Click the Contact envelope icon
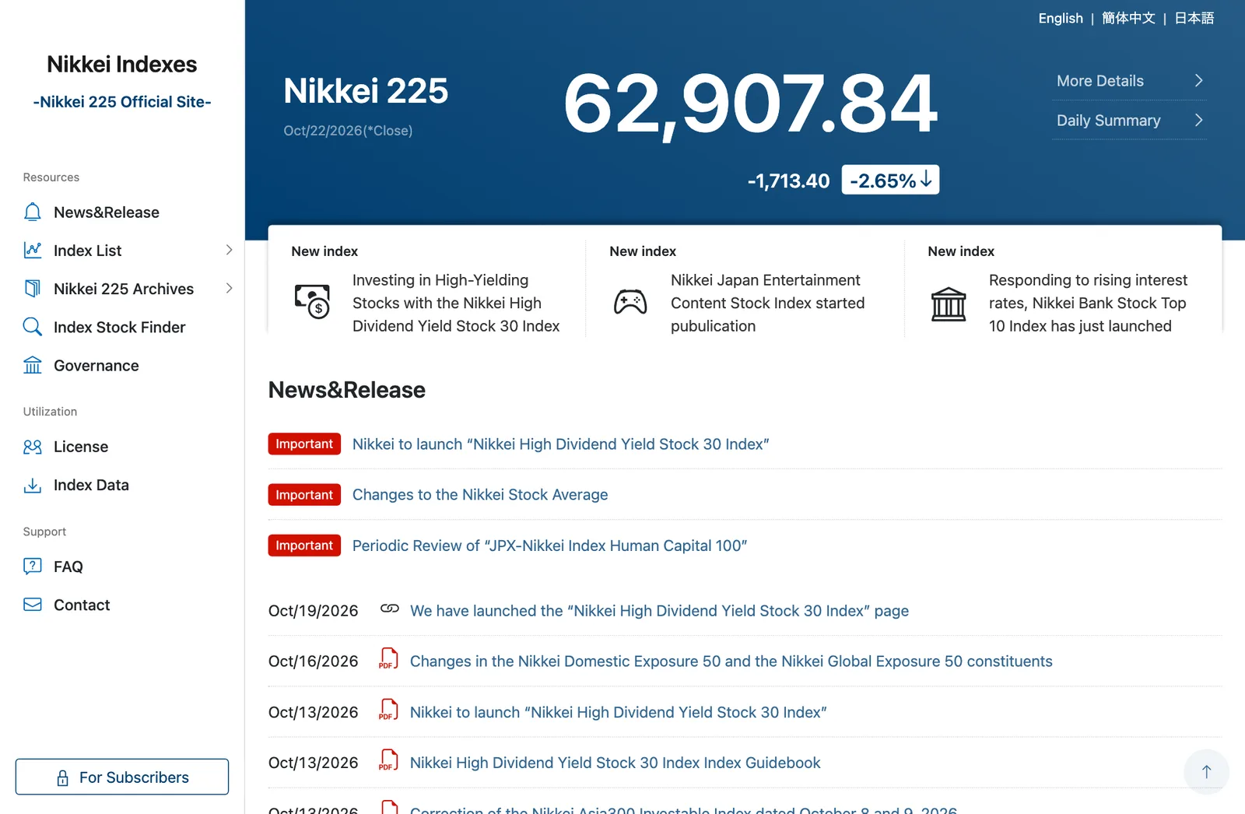 [32, 605]
